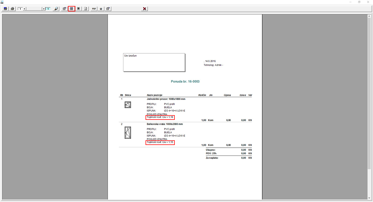Screen dimensions: 373x202
Task: Click the 'Ponuda br. 16-0003' heading
Action: pos(185,81)
